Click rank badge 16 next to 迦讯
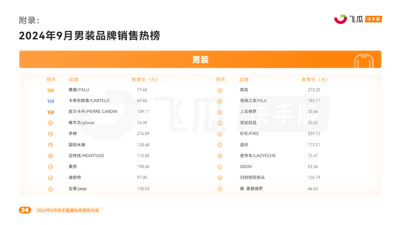Screen dimensions: 401x225 click(220, 145)
